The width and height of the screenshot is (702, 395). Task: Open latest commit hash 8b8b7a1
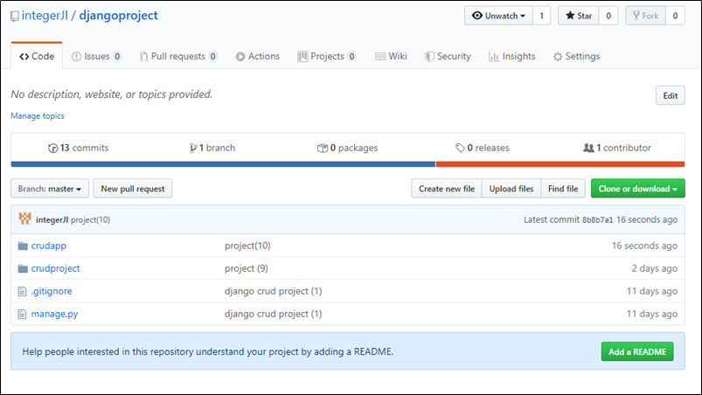click(598, 219)
